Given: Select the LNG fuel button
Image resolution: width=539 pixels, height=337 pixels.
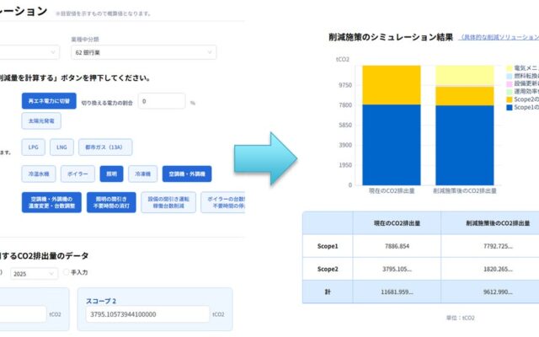Looking at the screenshot, I should [61, 147].
